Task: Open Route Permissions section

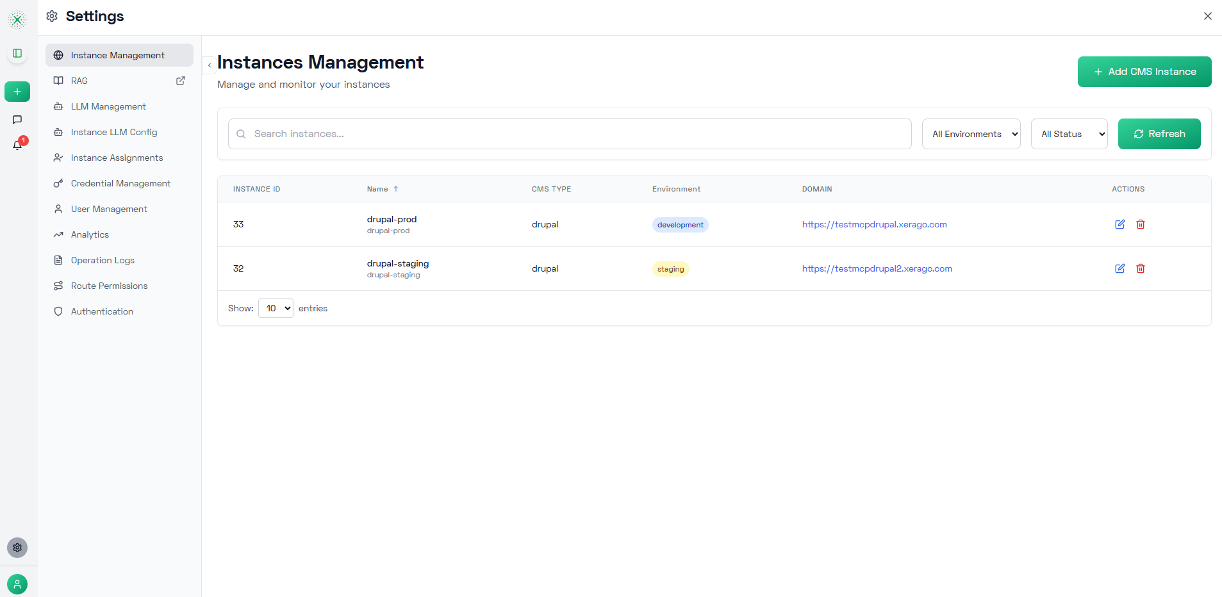Action: (109, 286)
